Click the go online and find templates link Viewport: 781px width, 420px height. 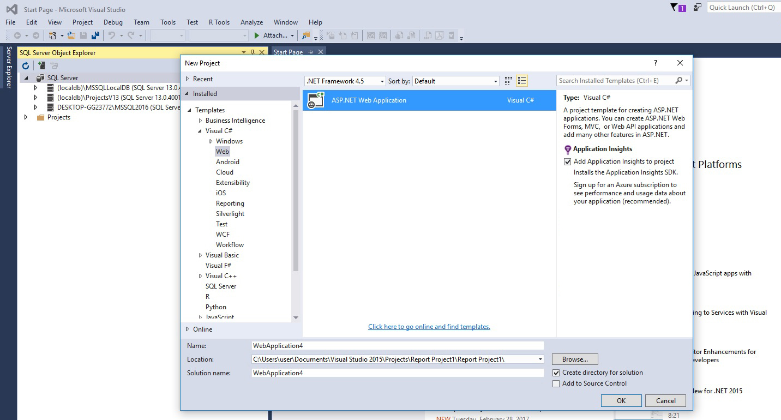click(x=429, y=327)
